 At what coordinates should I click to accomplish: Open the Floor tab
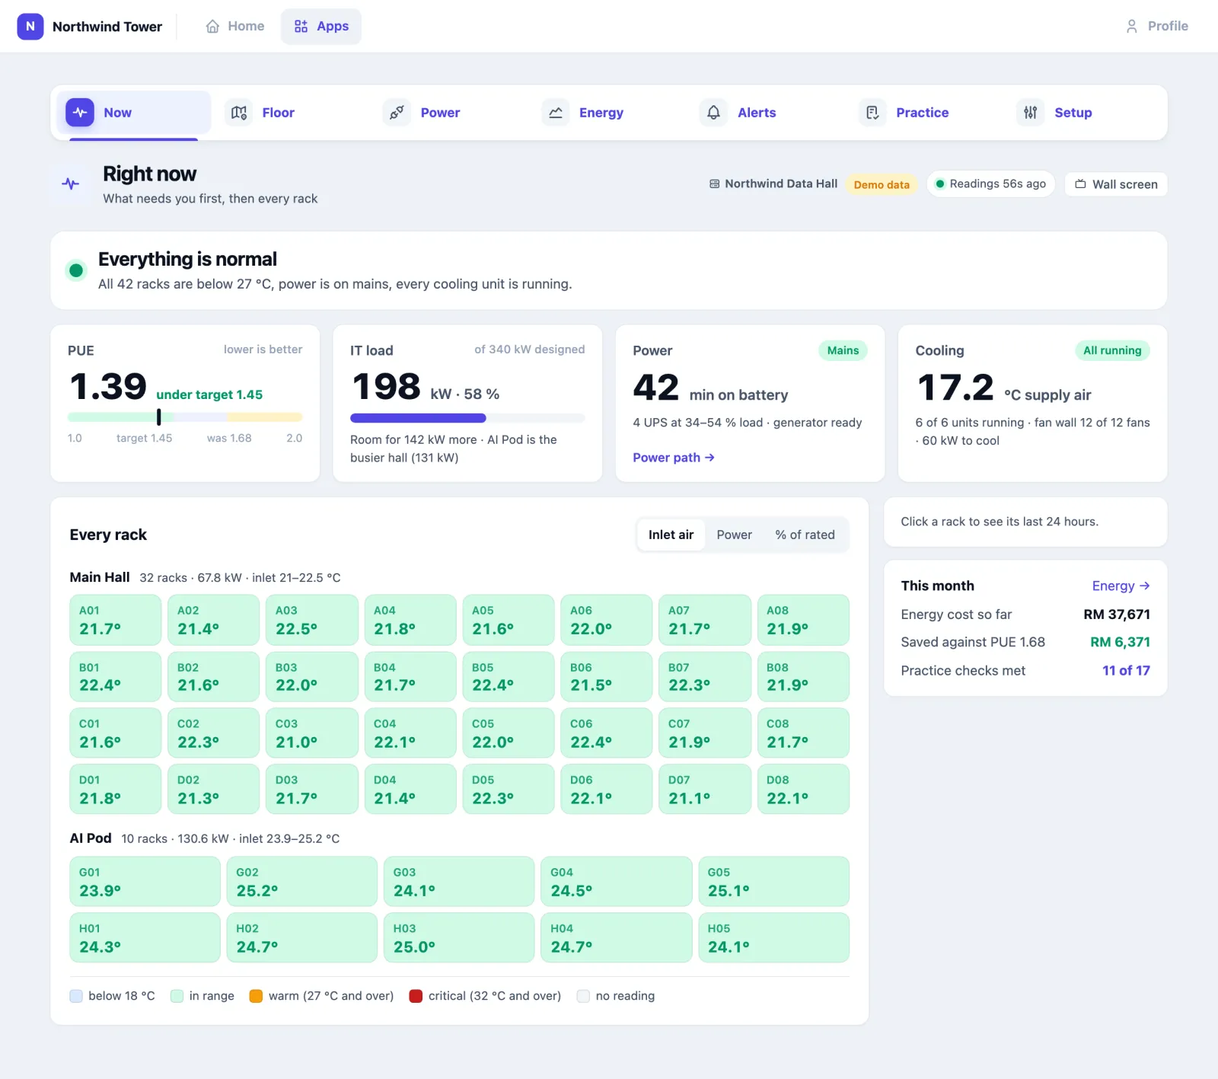pyautogui.click(x=290, y=113)
